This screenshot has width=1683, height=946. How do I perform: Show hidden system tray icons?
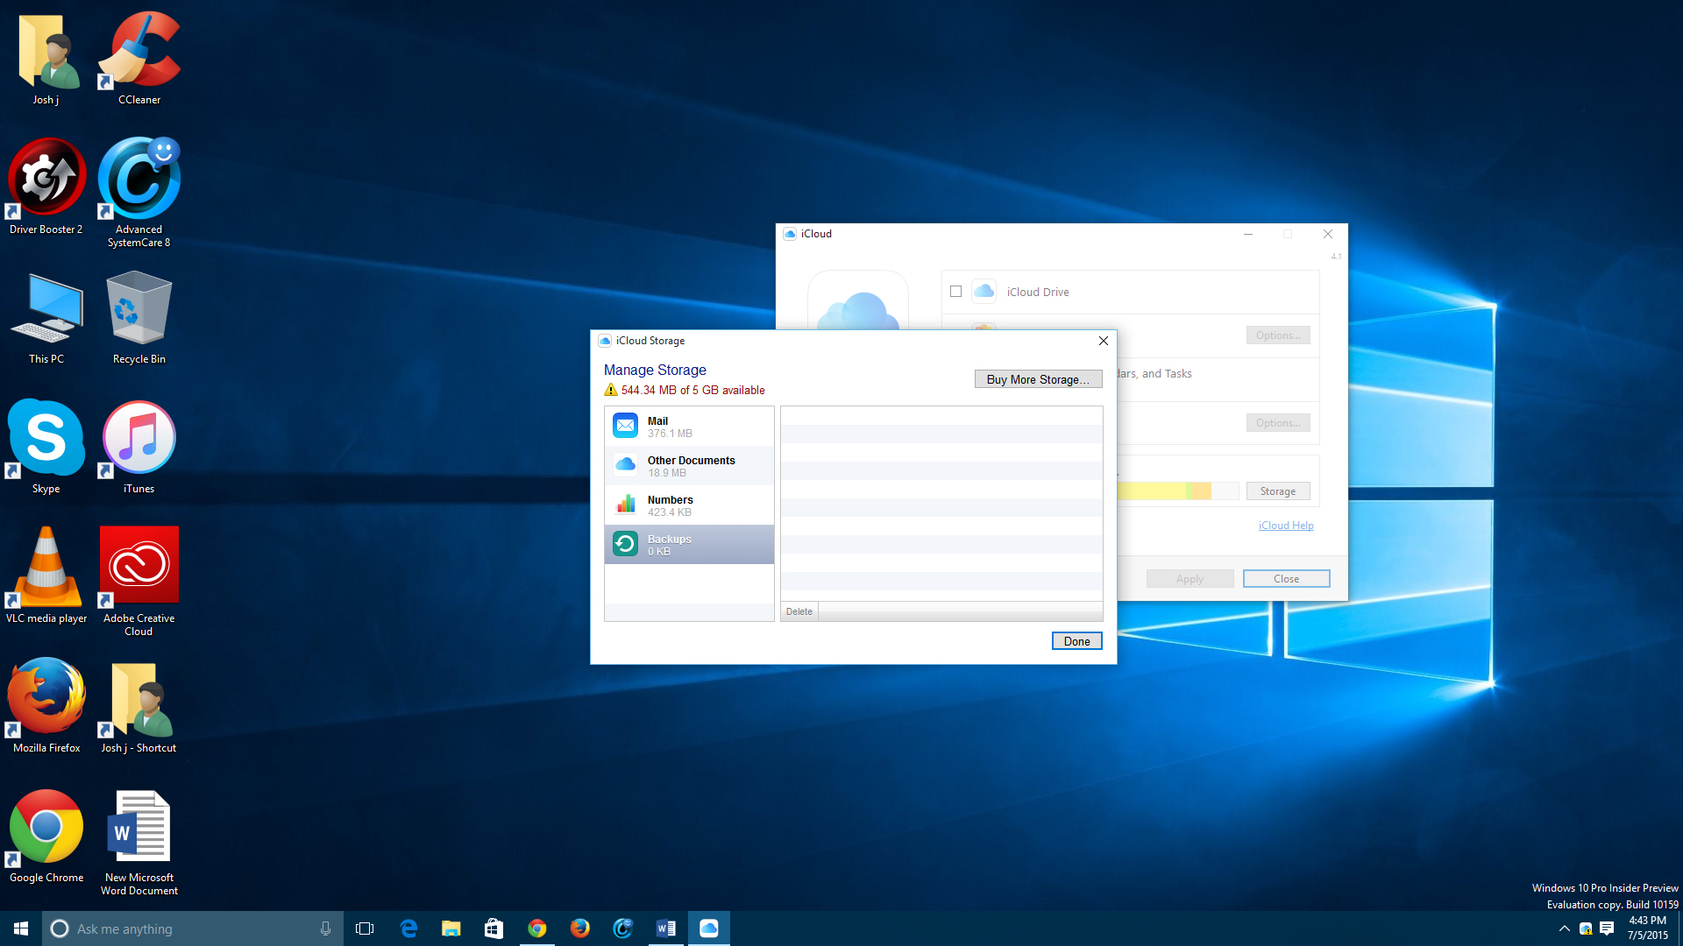pyautogui.click(x=1565, y=928)
